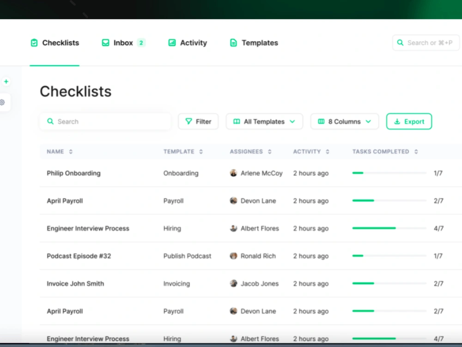Image resolution: width=462 pixels, height=347 pixels.
Task: Click the Inbox badge showing 2
Action: point(141,43)
